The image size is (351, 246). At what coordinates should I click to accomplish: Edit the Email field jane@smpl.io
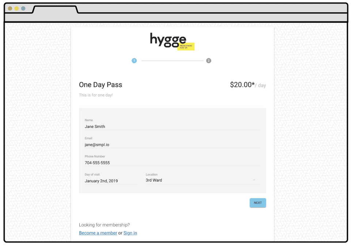(172, 145)
